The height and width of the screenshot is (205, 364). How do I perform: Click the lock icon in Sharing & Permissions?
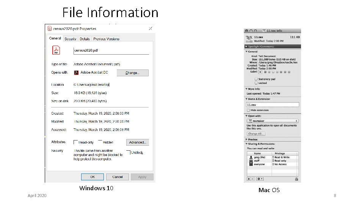[297, 179]
